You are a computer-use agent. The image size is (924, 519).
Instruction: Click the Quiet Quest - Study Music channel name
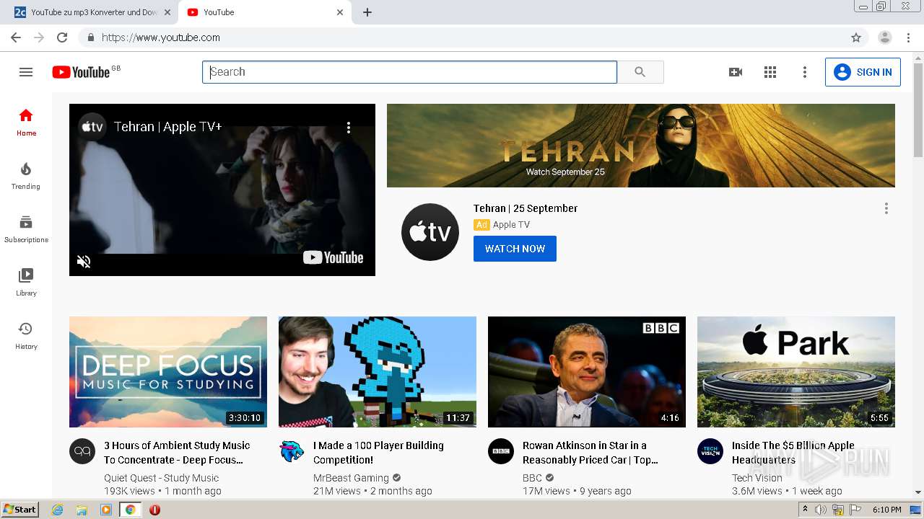[161, 478]
